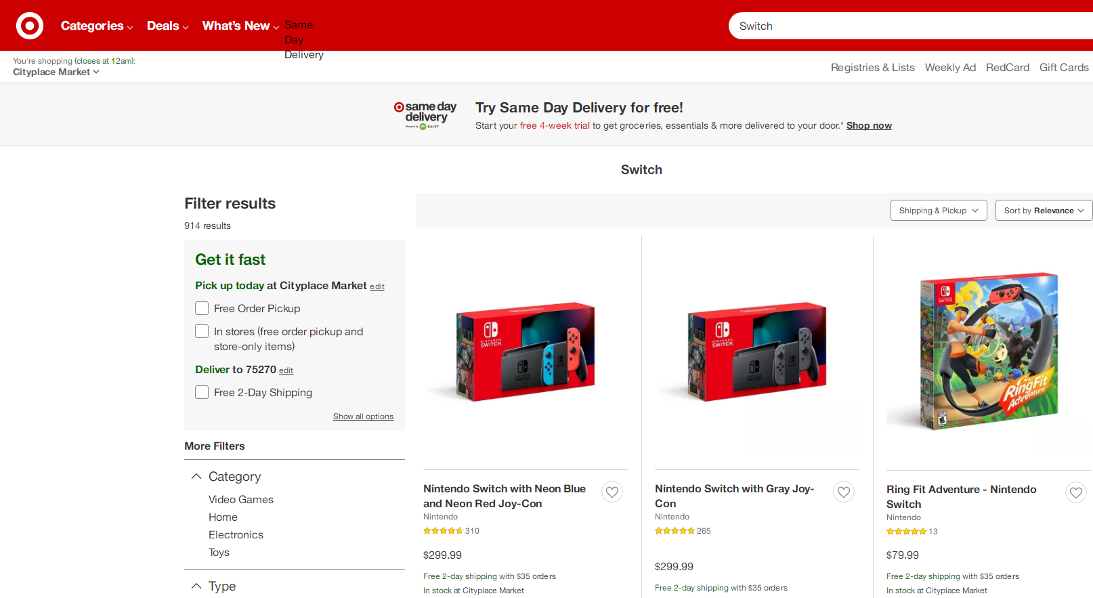Image resolution: width=1093 pixels, height=598 pixels.
Task: Favorite the Neon Blue Joy-Con Switch with heart
Action: (612, 492)
